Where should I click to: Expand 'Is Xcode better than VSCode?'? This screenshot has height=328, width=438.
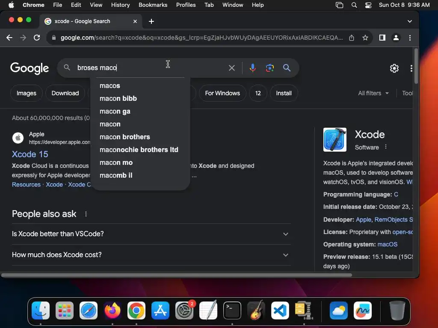tap(151, 234)
